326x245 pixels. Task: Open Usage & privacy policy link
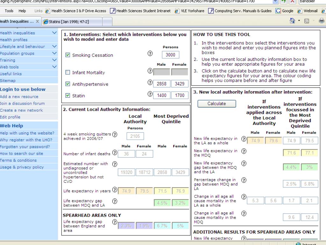click(x=22, y=167)
